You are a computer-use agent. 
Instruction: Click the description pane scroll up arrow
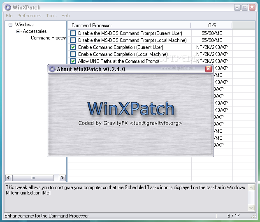coord(251,187)
